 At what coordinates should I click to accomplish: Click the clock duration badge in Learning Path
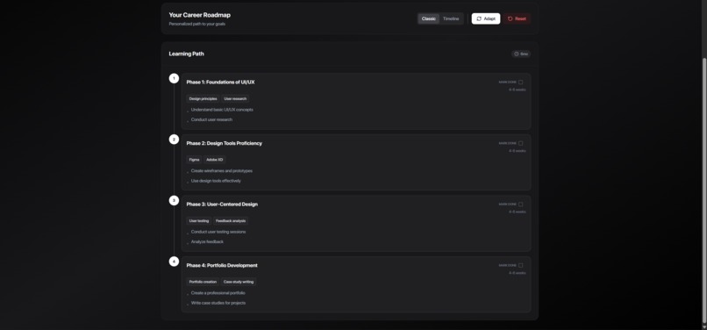(521, 54)
